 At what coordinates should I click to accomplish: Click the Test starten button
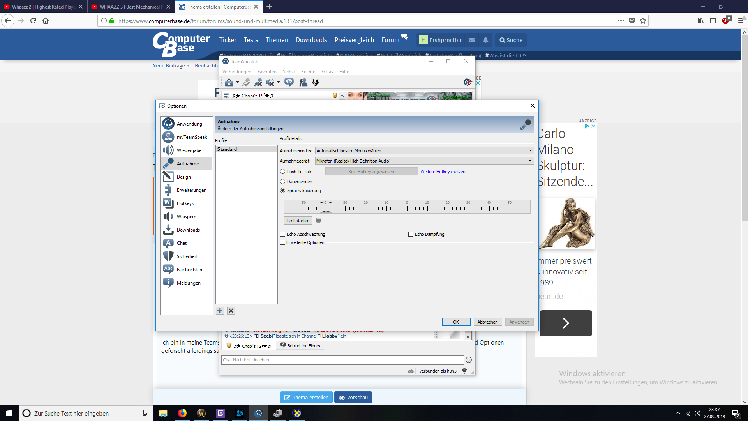point(298,221)
